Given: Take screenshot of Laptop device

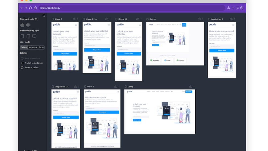Looking at the screenshot, I should coord(191,87).
